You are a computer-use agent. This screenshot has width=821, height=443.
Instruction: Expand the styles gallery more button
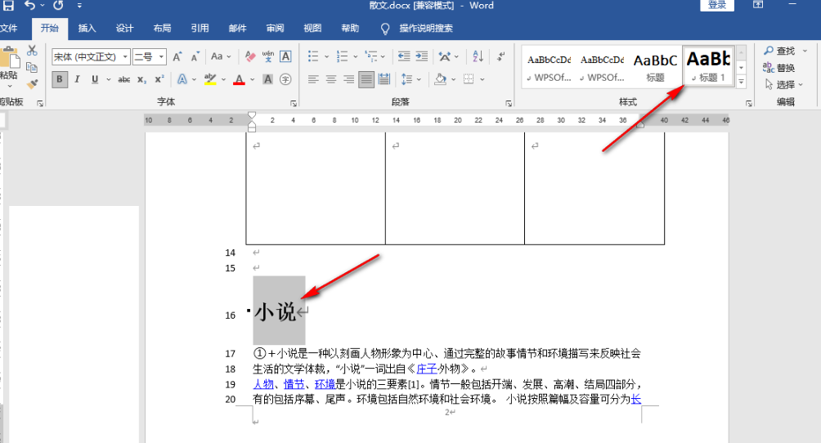tap(742, 82)
